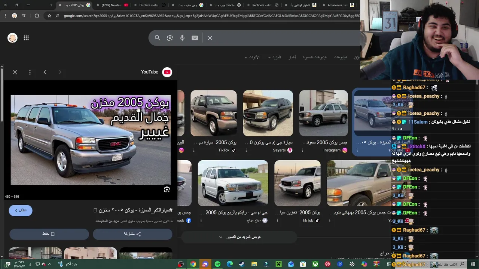This screenshot has height=269, width=479.
Task: Open the Google apps grid
Action: coord(26,38)
